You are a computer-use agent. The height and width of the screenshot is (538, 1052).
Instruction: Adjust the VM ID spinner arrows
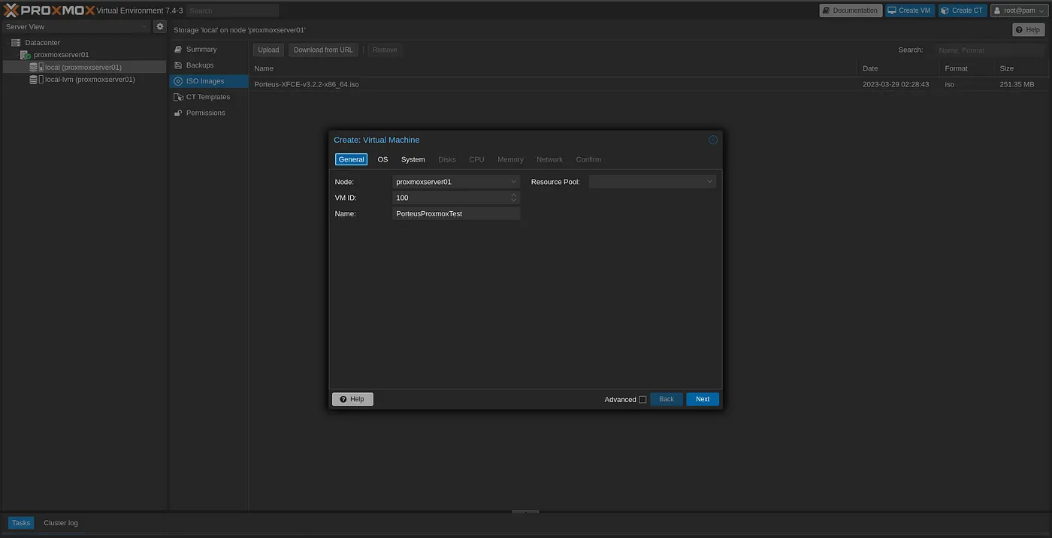(x=514, y=198)
